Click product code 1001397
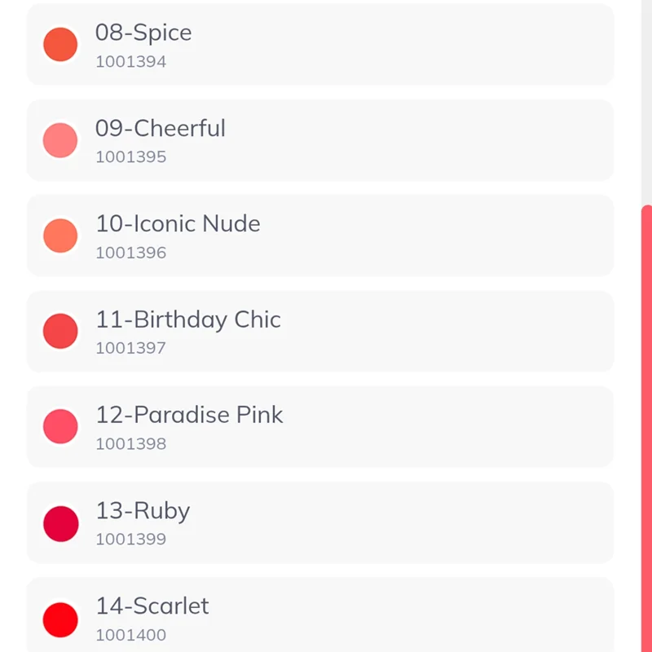 [130, 348]
